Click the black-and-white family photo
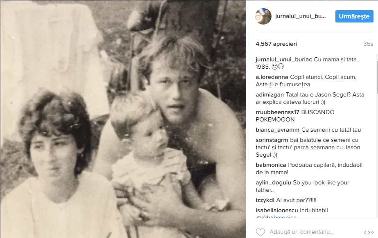378x238 pixels. (123, 119)
